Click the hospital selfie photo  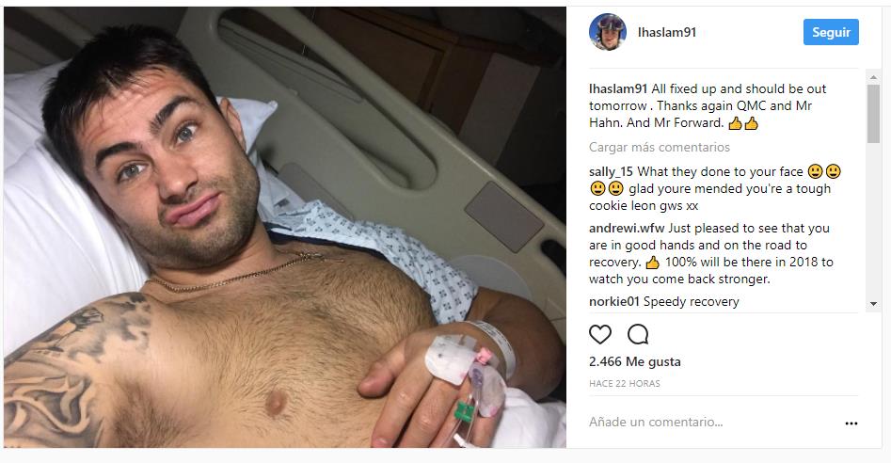pos(285,227)
